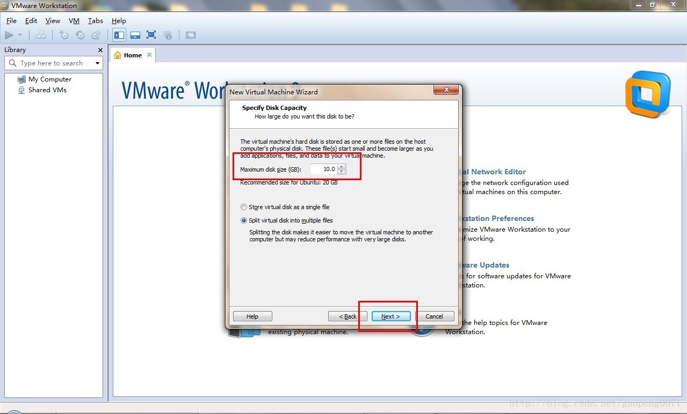The width and height of the screenshot is (687, 414).
Task: Click 'Recommended size for Ubuntu: 20 GB' text
Action: (289, 182)
